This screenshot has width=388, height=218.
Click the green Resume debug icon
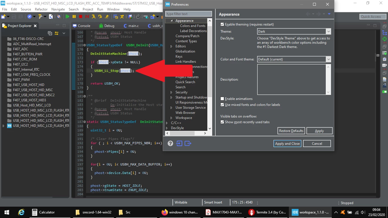click(67, 17)
